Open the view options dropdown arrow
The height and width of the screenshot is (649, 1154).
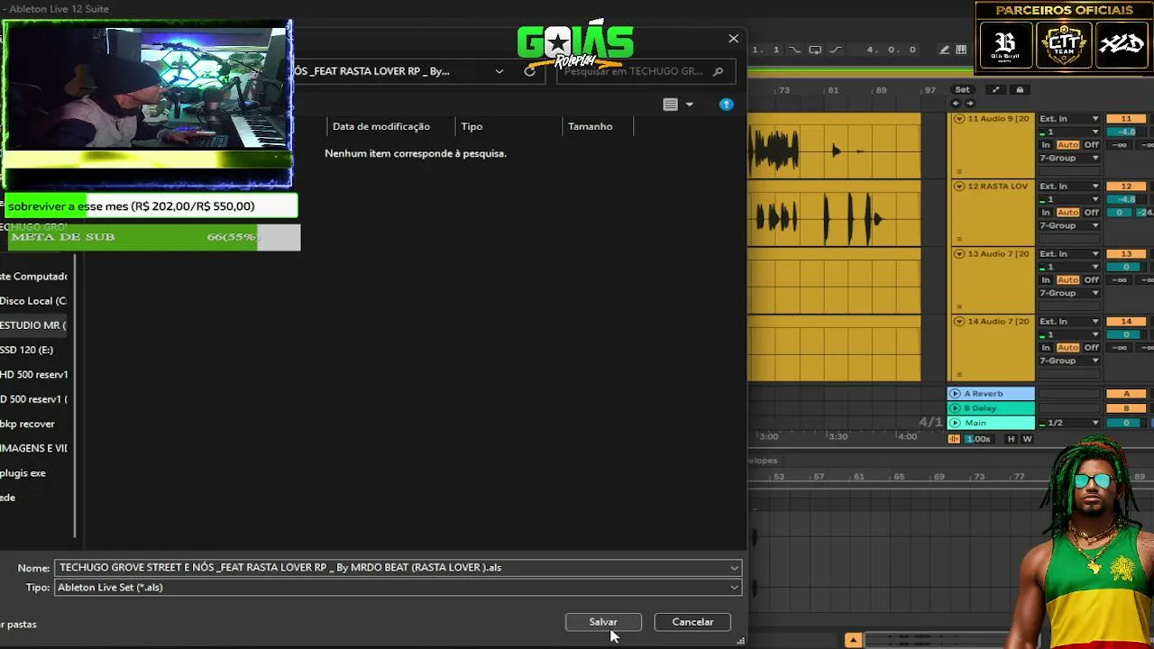(690, 105)
